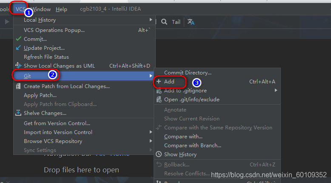Select Get from Version Control...

pos(57,123)
